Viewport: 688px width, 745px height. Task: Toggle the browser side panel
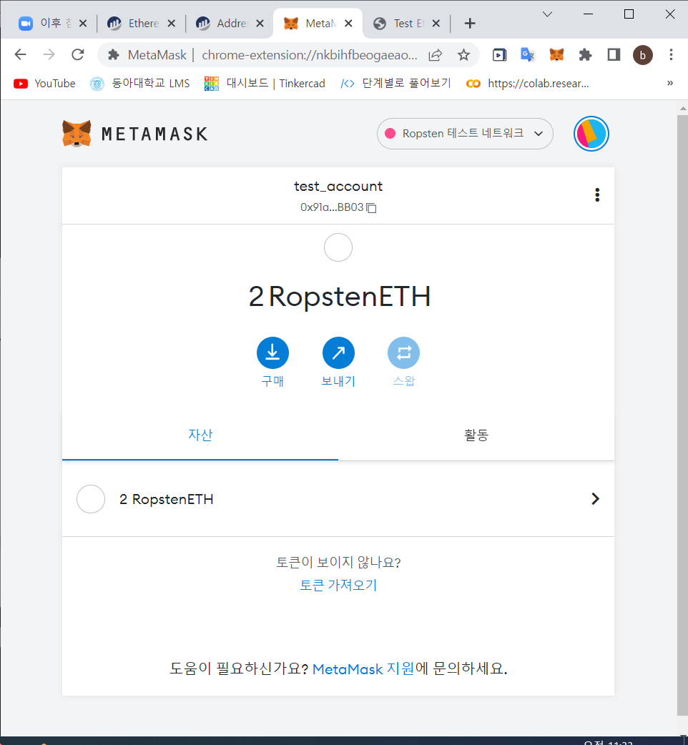(x=614, y=55)
